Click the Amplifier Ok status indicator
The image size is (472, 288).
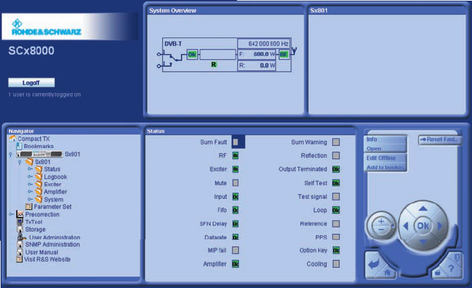coord(236,264)
